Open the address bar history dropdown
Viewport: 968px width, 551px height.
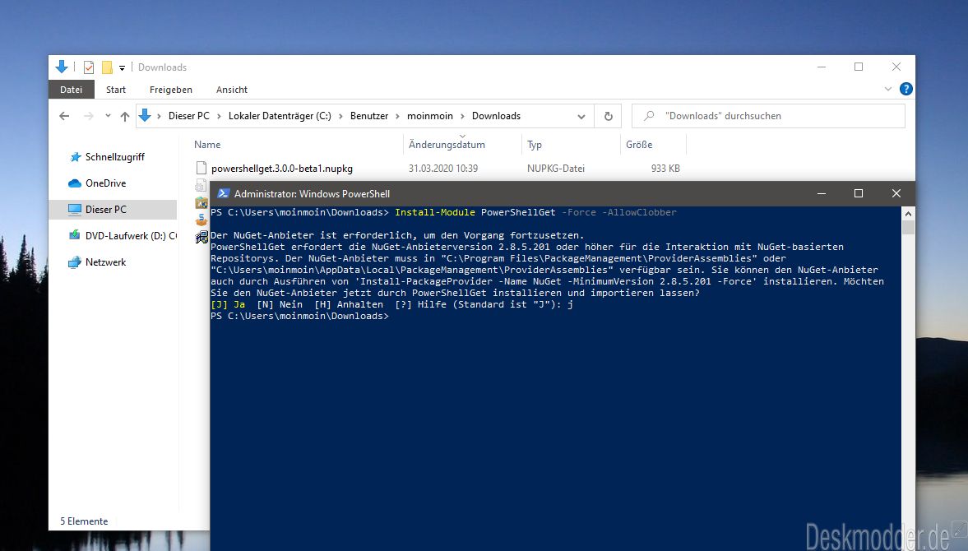coord(581,116)
